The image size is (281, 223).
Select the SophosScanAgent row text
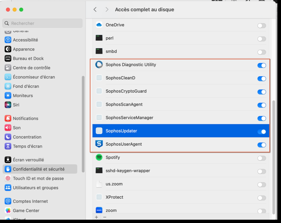124,104
